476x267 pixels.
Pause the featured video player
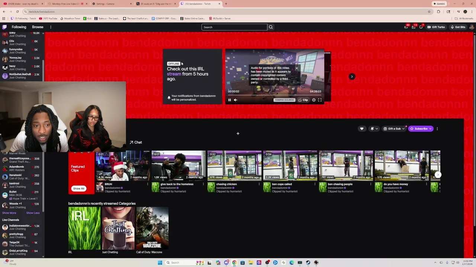229,100
